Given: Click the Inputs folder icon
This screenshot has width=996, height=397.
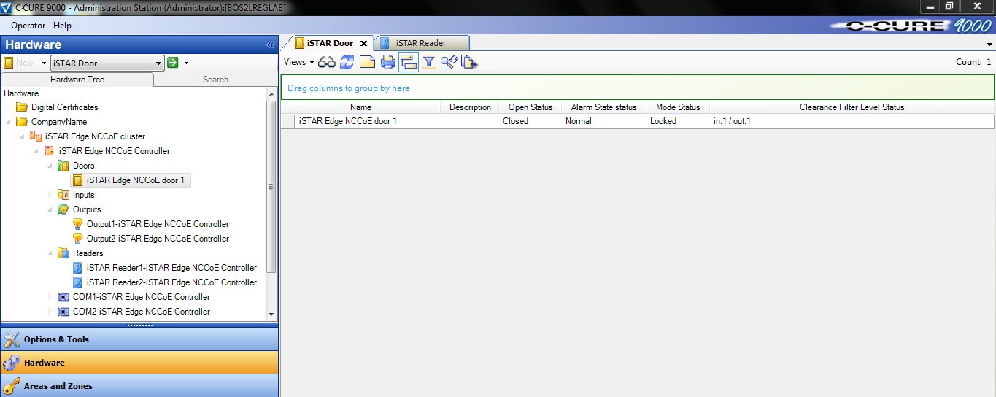Looking at the screenshot, I should [x=63, y=195].
